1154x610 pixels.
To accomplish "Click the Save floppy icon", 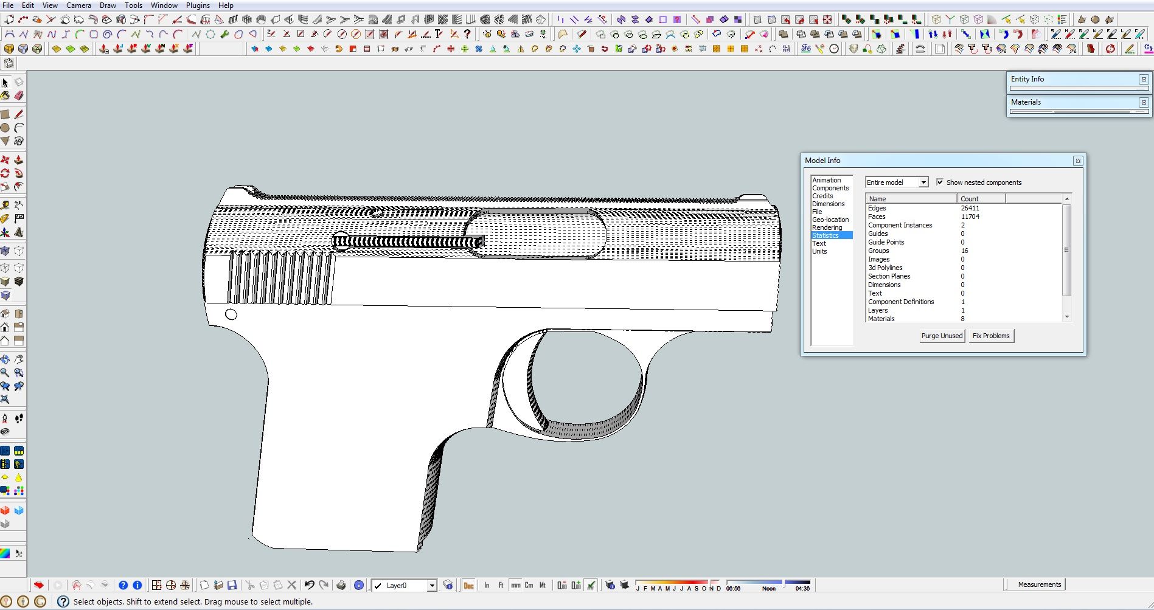I will click(x=232, y=585).
